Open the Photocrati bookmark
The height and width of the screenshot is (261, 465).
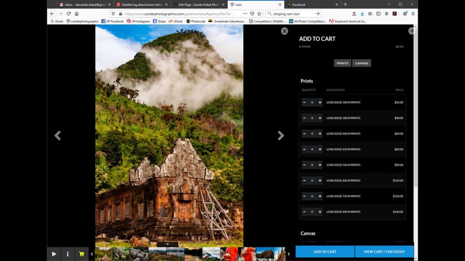click(196, 21)
